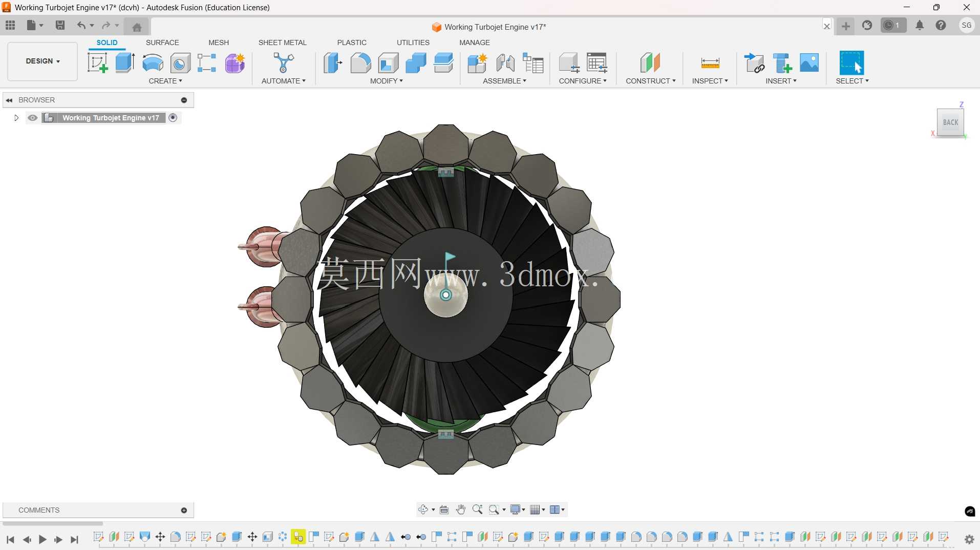The image size is (980, 550).
Task: Select the Combine tool
Action: point(416,63)
